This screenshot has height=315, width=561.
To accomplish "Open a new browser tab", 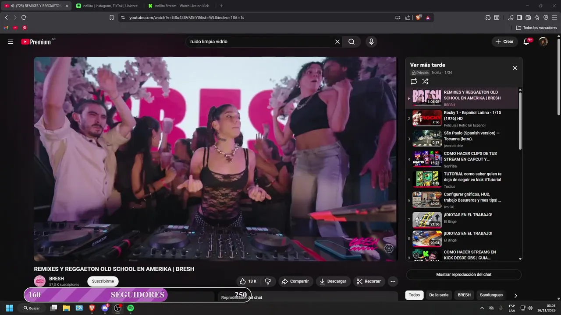I will click(221, 6).
